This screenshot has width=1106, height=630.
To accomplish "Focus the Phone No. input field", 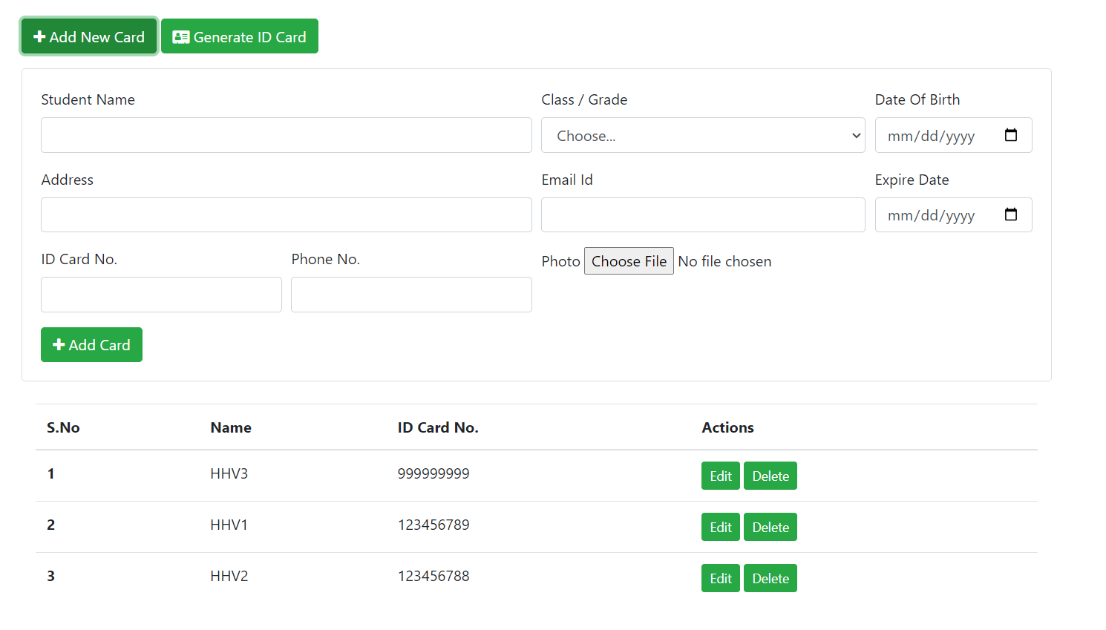I will (x=411, y=295).
